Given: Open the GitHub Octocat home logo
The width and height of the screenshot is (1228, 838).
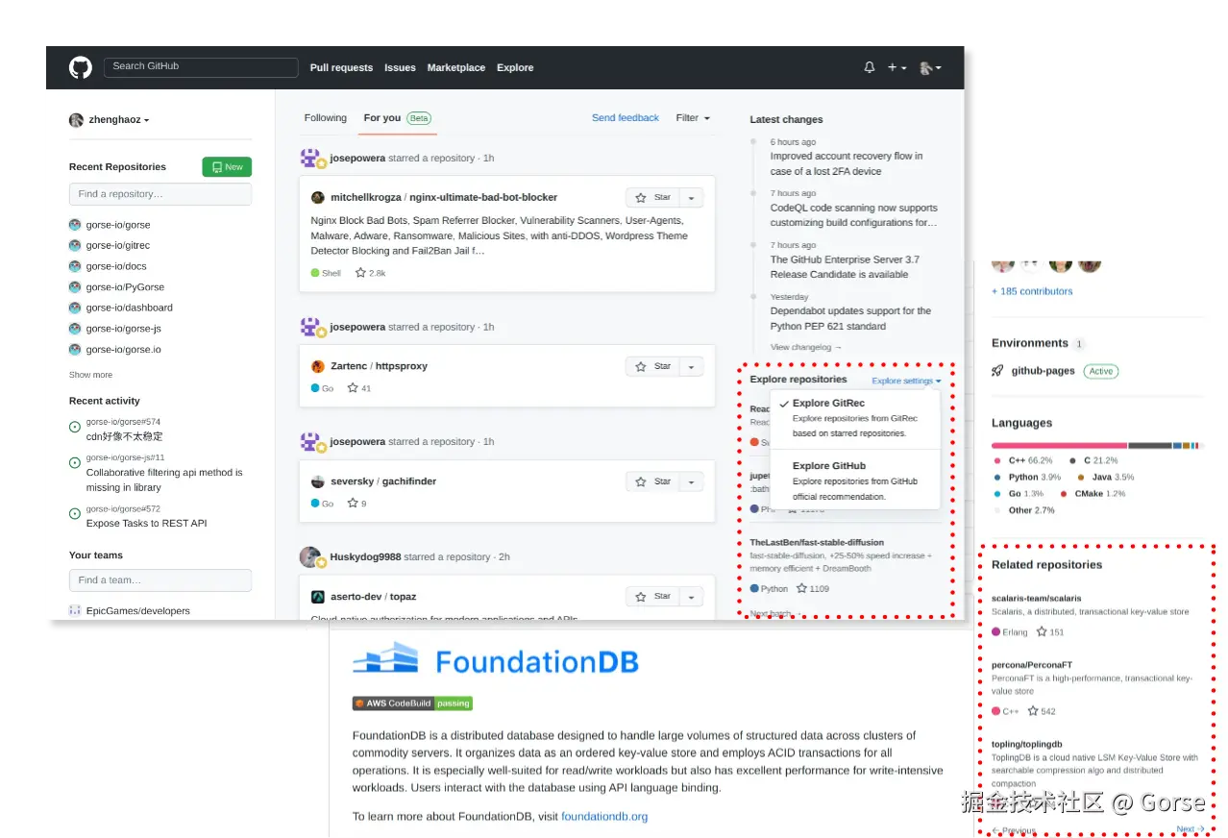Looking at the screenshot, I should (x=81, y=67).
